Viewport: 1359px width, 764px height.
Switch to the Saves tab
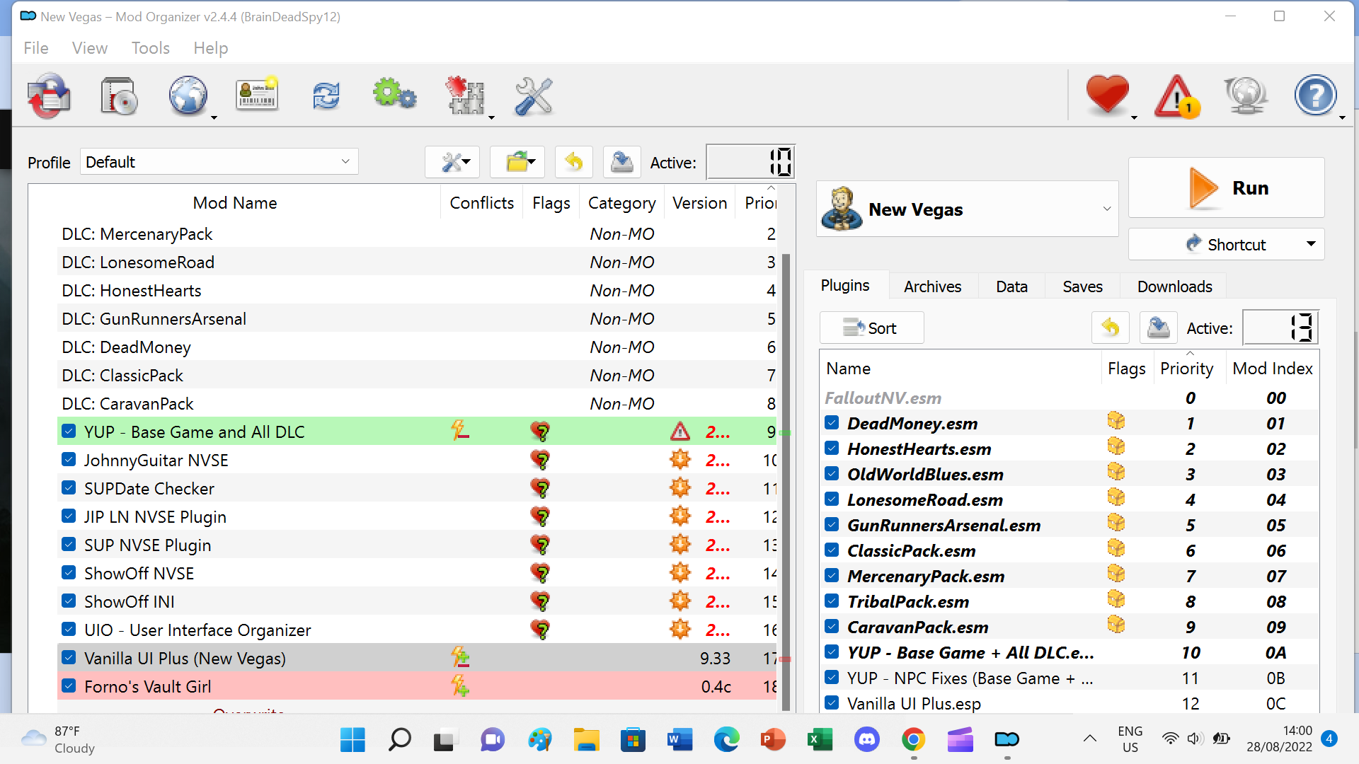tap(1083, 286)
